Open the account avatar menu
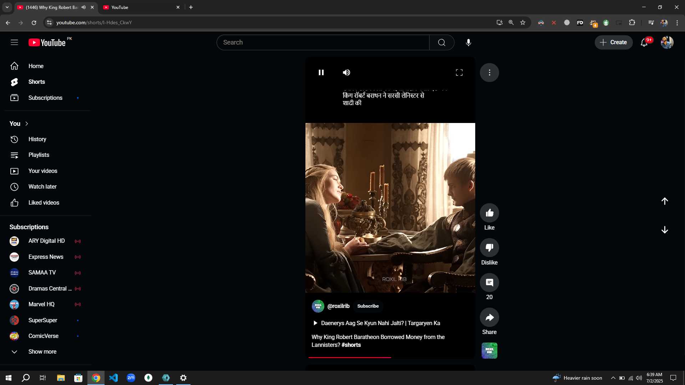The image size is (685, 385). (667, 42)
